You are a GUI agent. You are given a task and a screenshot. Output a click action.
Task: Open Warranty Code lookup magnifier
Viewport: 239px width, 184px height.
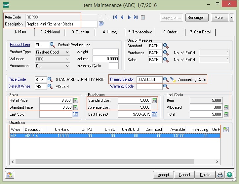[x=166, y=86]
